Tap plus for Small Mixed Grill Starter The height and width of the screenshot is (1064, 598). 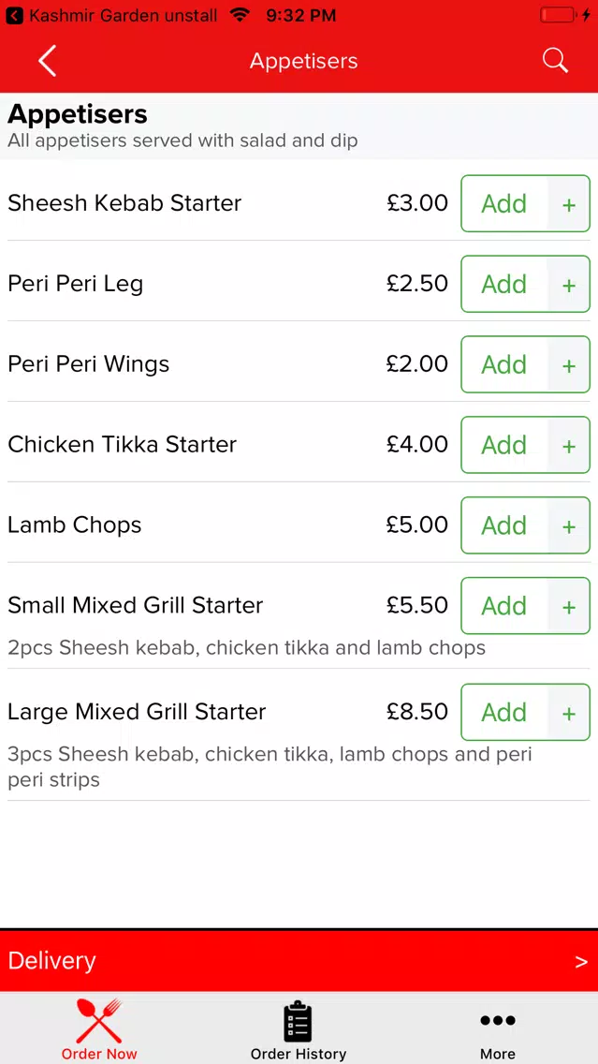pos(569,607)
